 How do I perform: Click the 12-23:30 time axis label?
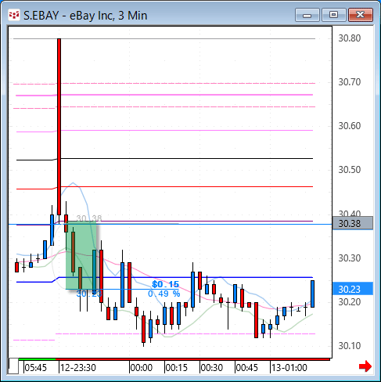click(78, 368)
